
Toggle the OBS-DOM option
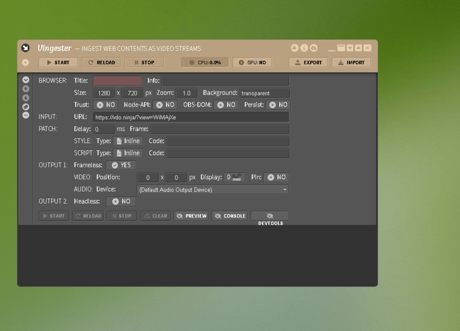point(226,105)
